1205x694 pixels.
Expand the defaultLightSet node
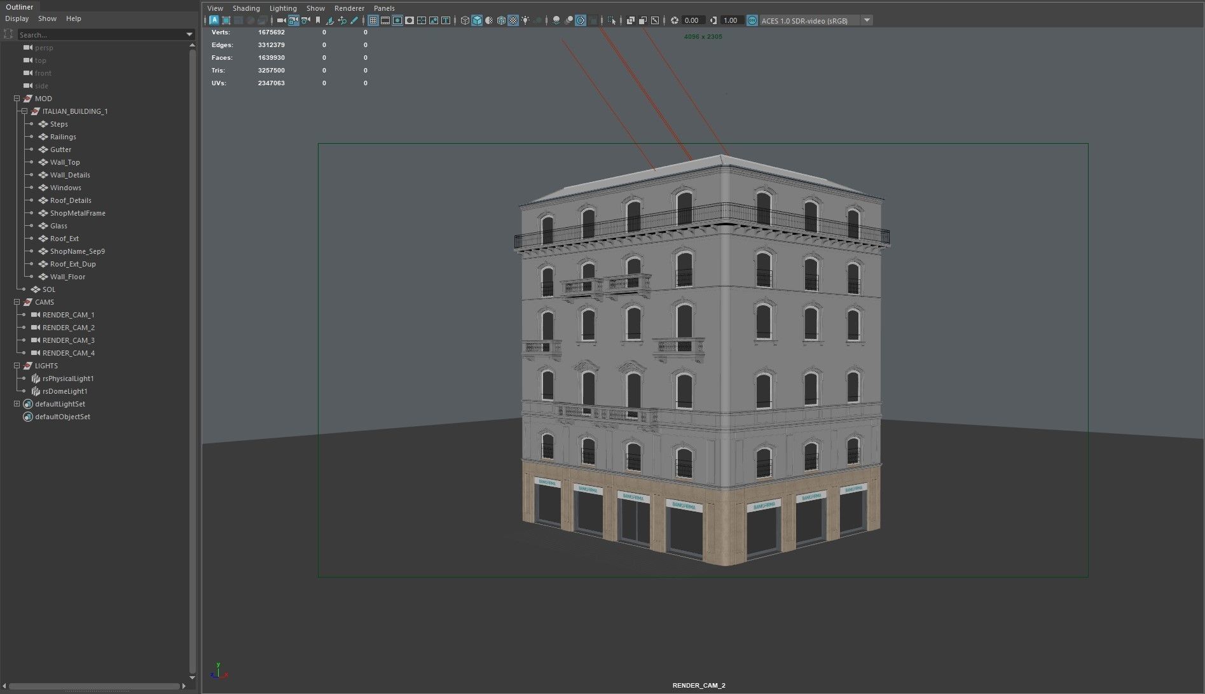tap(15, 403)
